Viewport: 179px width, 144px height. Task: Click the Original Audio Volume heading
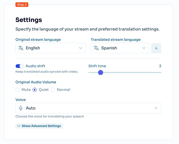click(36, 82)
